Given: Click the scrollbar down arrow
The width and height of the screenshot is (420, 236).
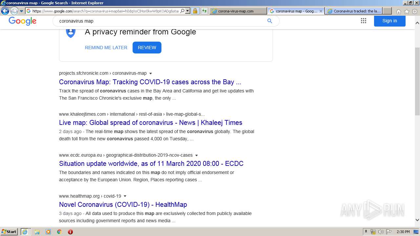Looking at the screenshot, I should click(x=417, y=220).
